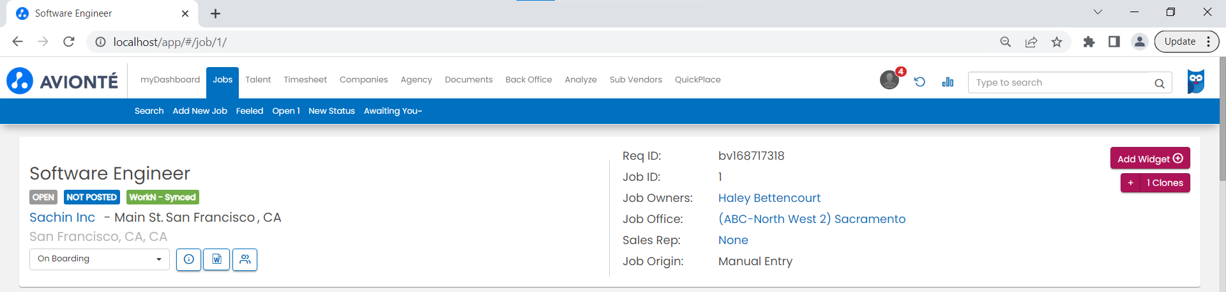Click New Status submenu item
This screenshot has width=1226, height=292.
[x=331, y=111]
